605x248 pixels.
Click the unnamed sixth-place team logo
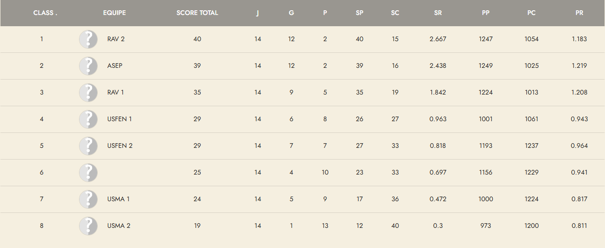coord(88,173)
